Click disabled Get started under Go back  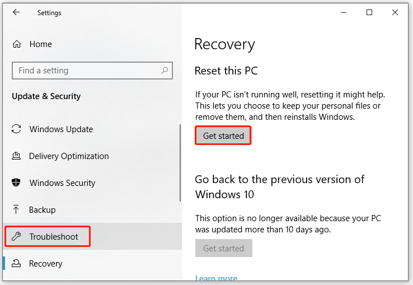point(224,248)
